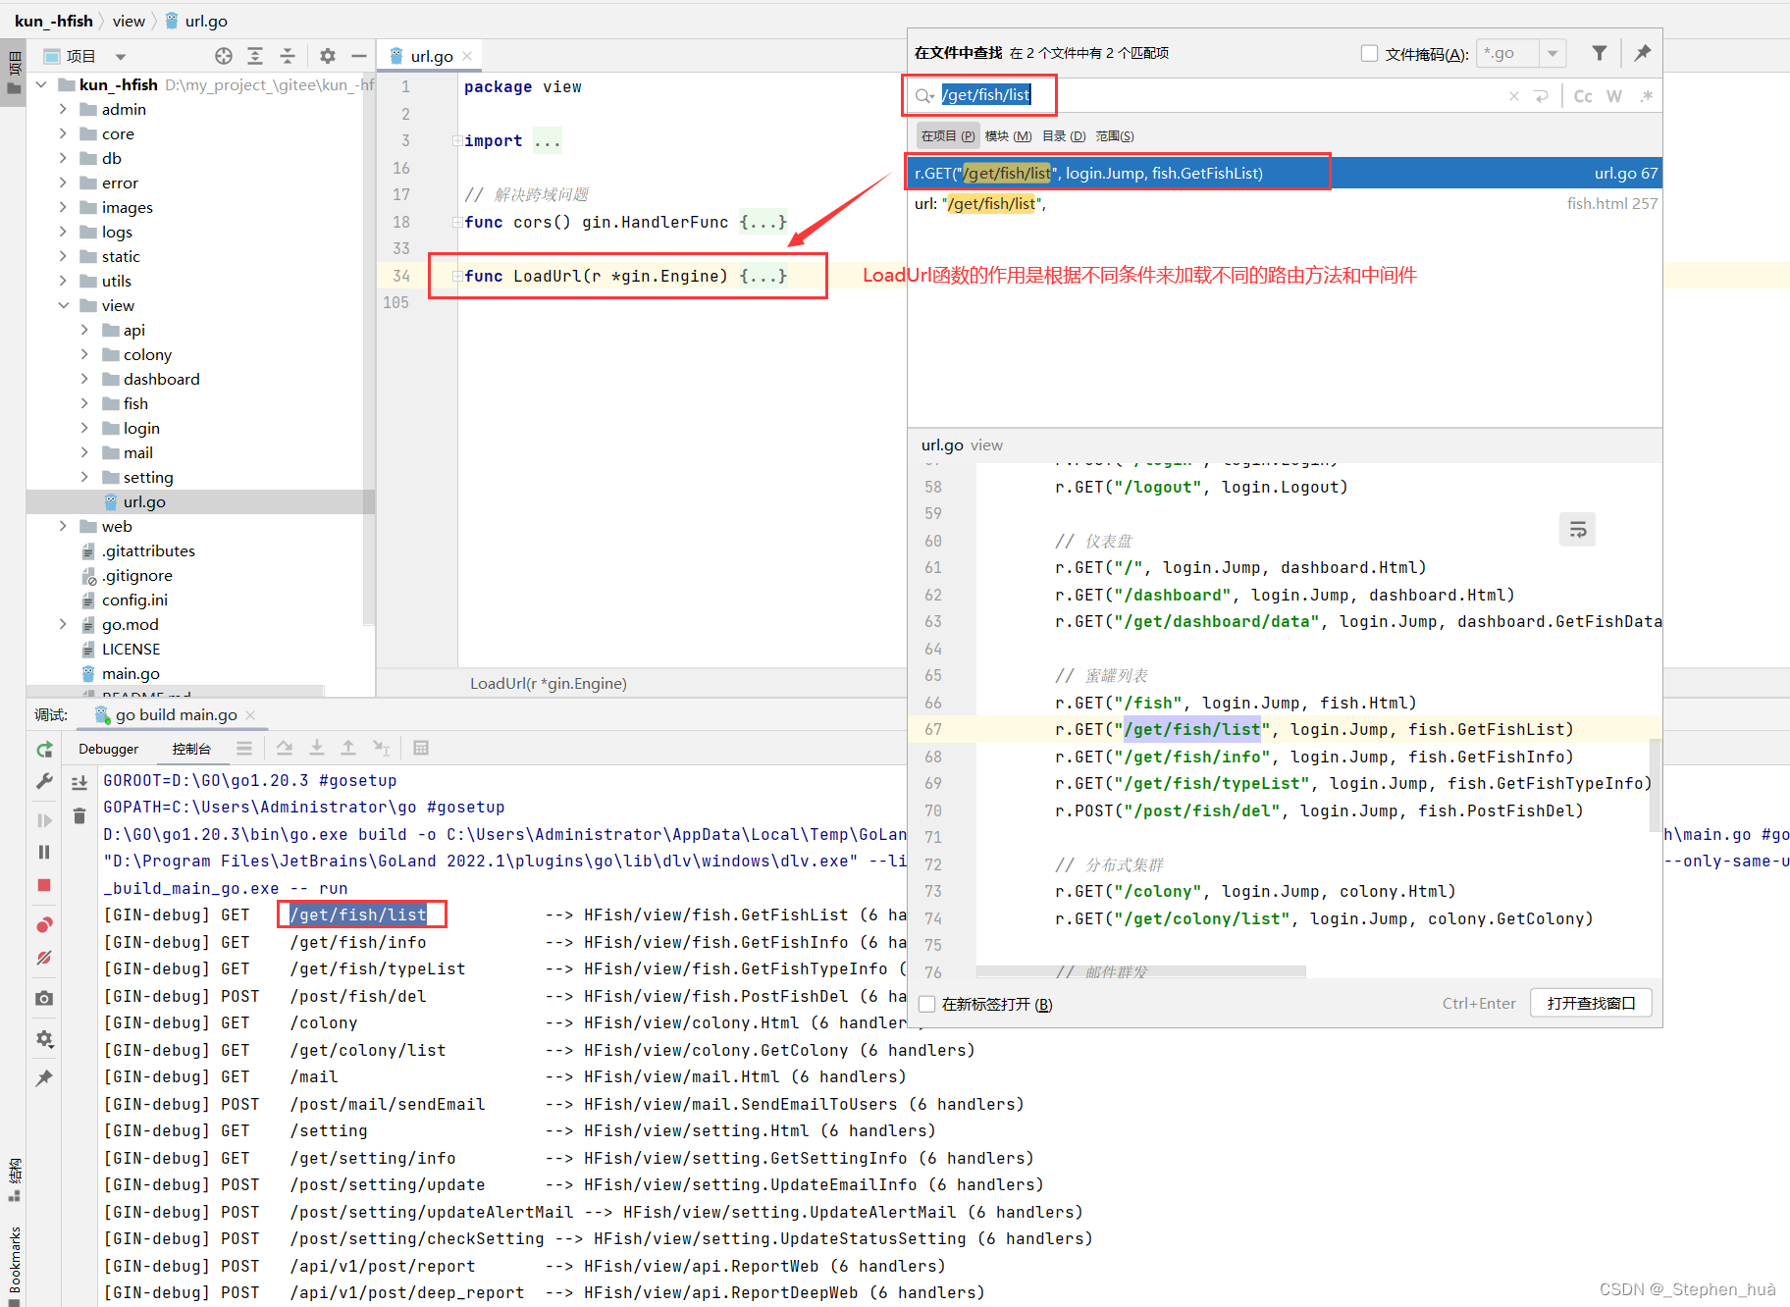Stop the debug session with red square
Image resolution: width=1790 pixels, height=1307 pixels.
(44, 885)
